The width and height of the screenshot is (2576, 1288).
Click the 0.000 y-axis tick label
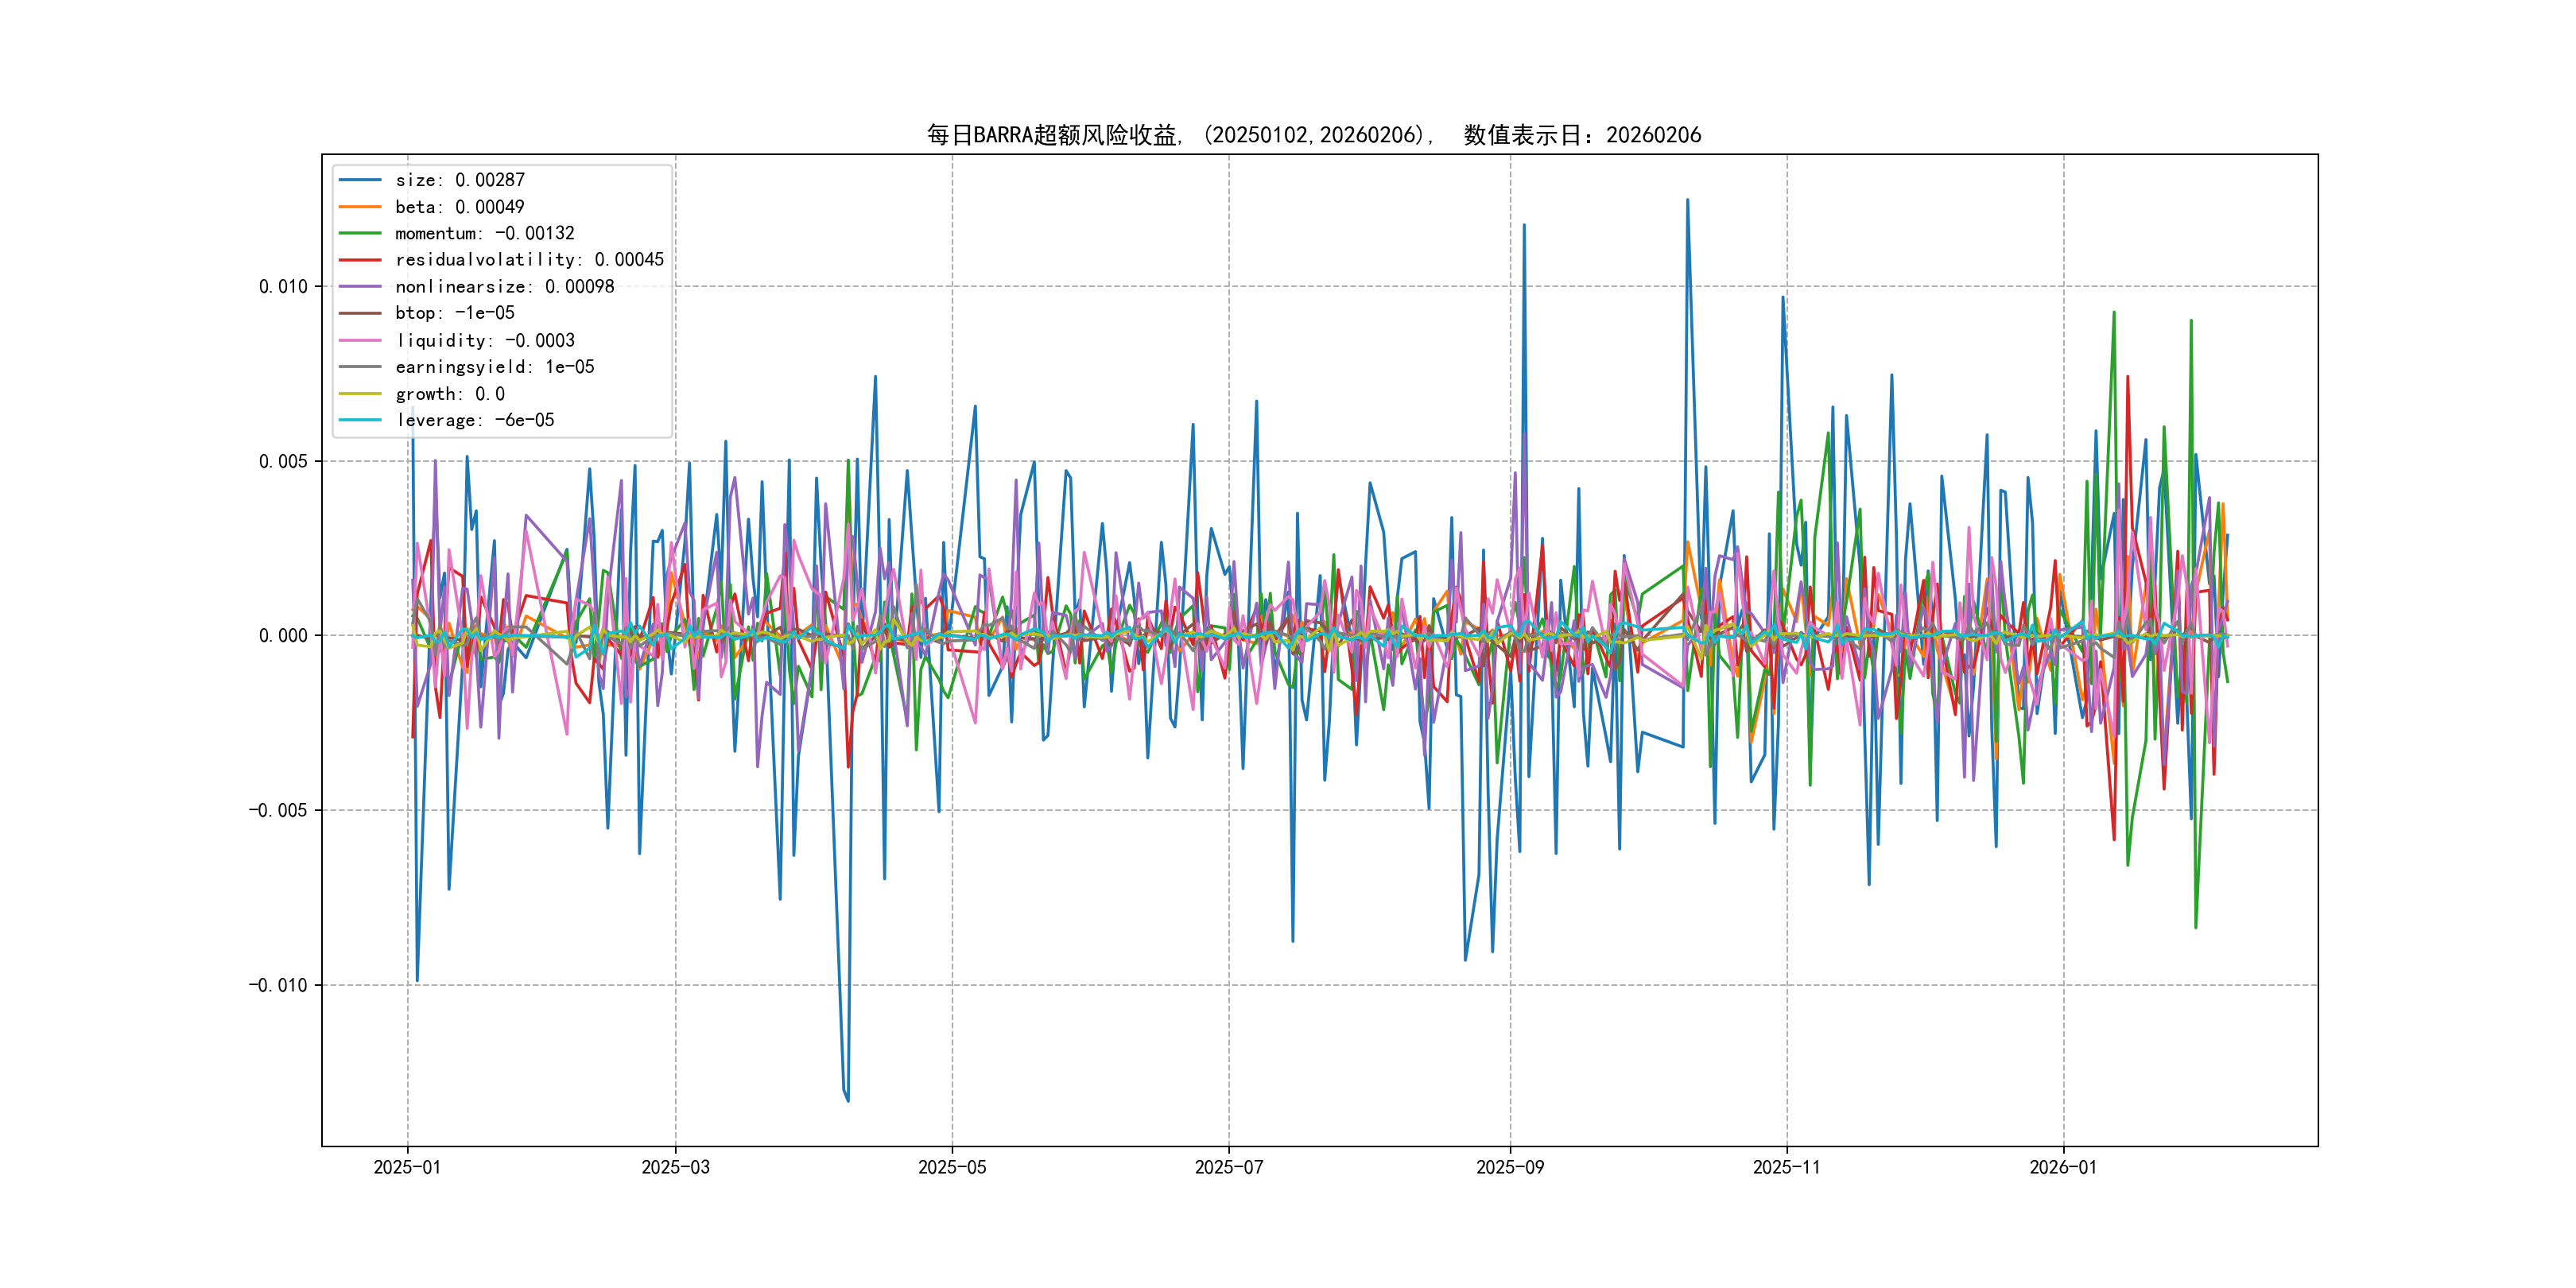283,636
